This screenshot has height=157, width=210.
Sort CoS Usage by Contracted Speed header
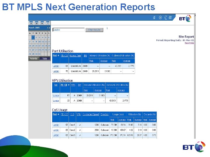click(x=91, y=115)
